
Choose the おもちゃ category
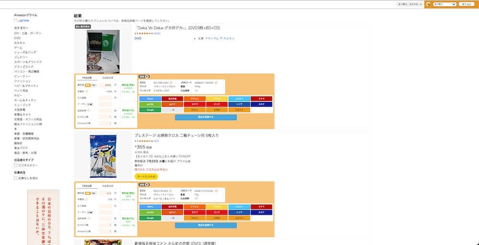coord(20,43)
